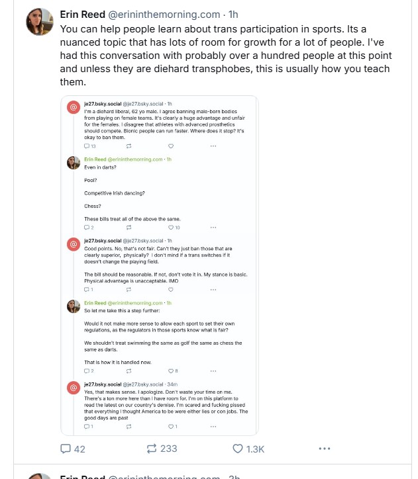Reply to Erin Reed's post (42 replies)
Image resolution: width=418 pixels, height=479 pixels.
[x=73, y=449]
